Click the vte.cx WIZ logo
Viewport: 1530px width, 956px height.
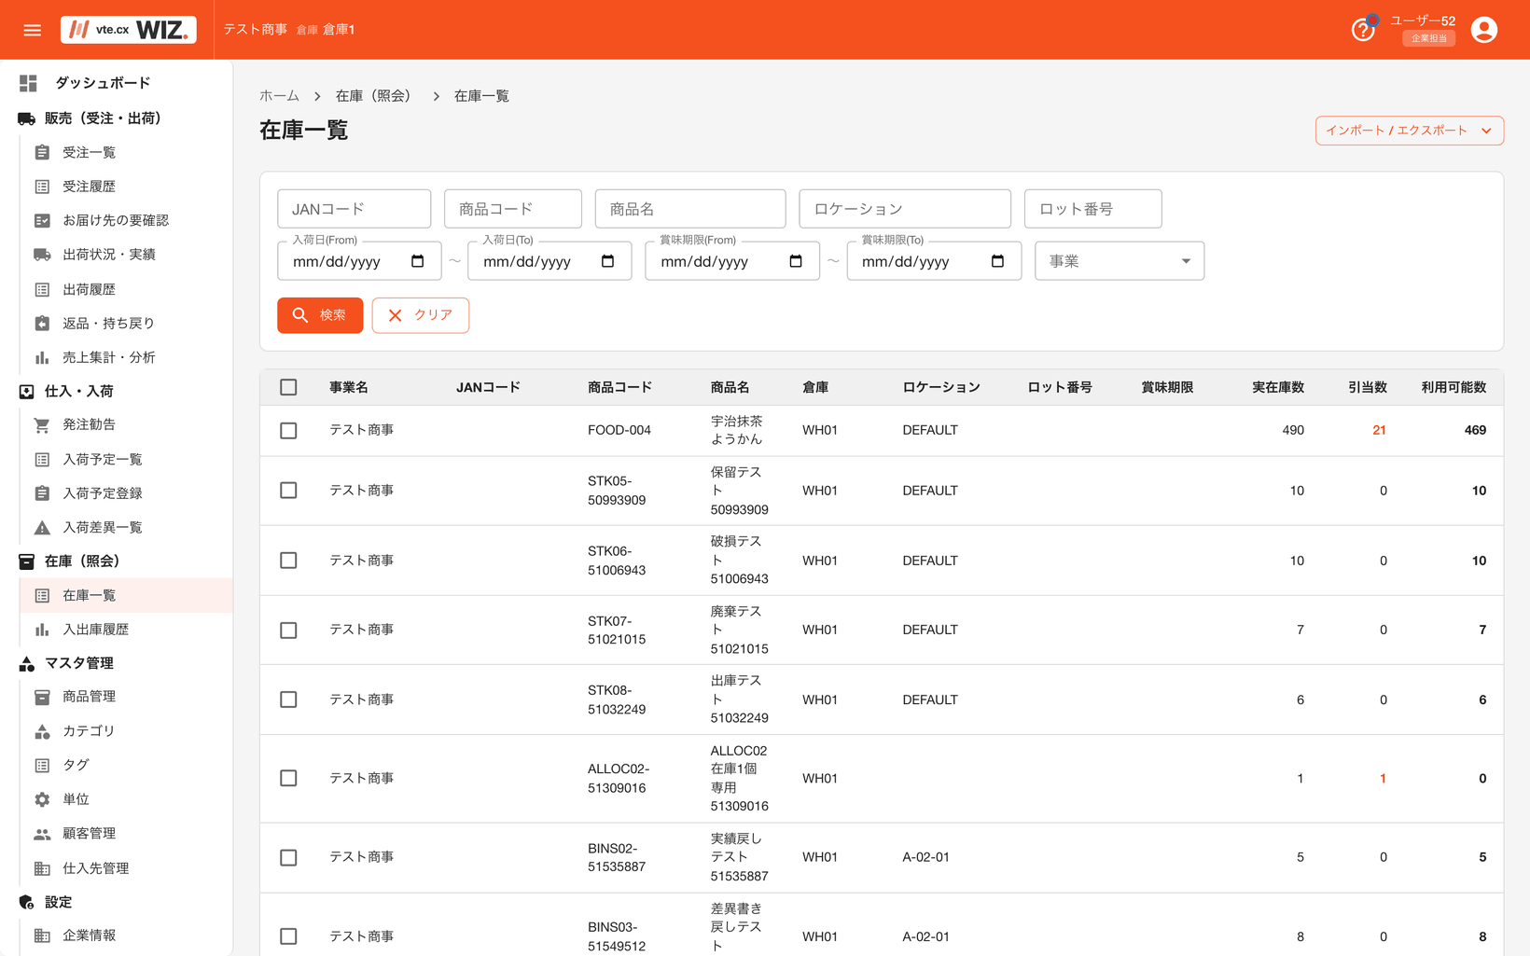click(x=129, y=30)
